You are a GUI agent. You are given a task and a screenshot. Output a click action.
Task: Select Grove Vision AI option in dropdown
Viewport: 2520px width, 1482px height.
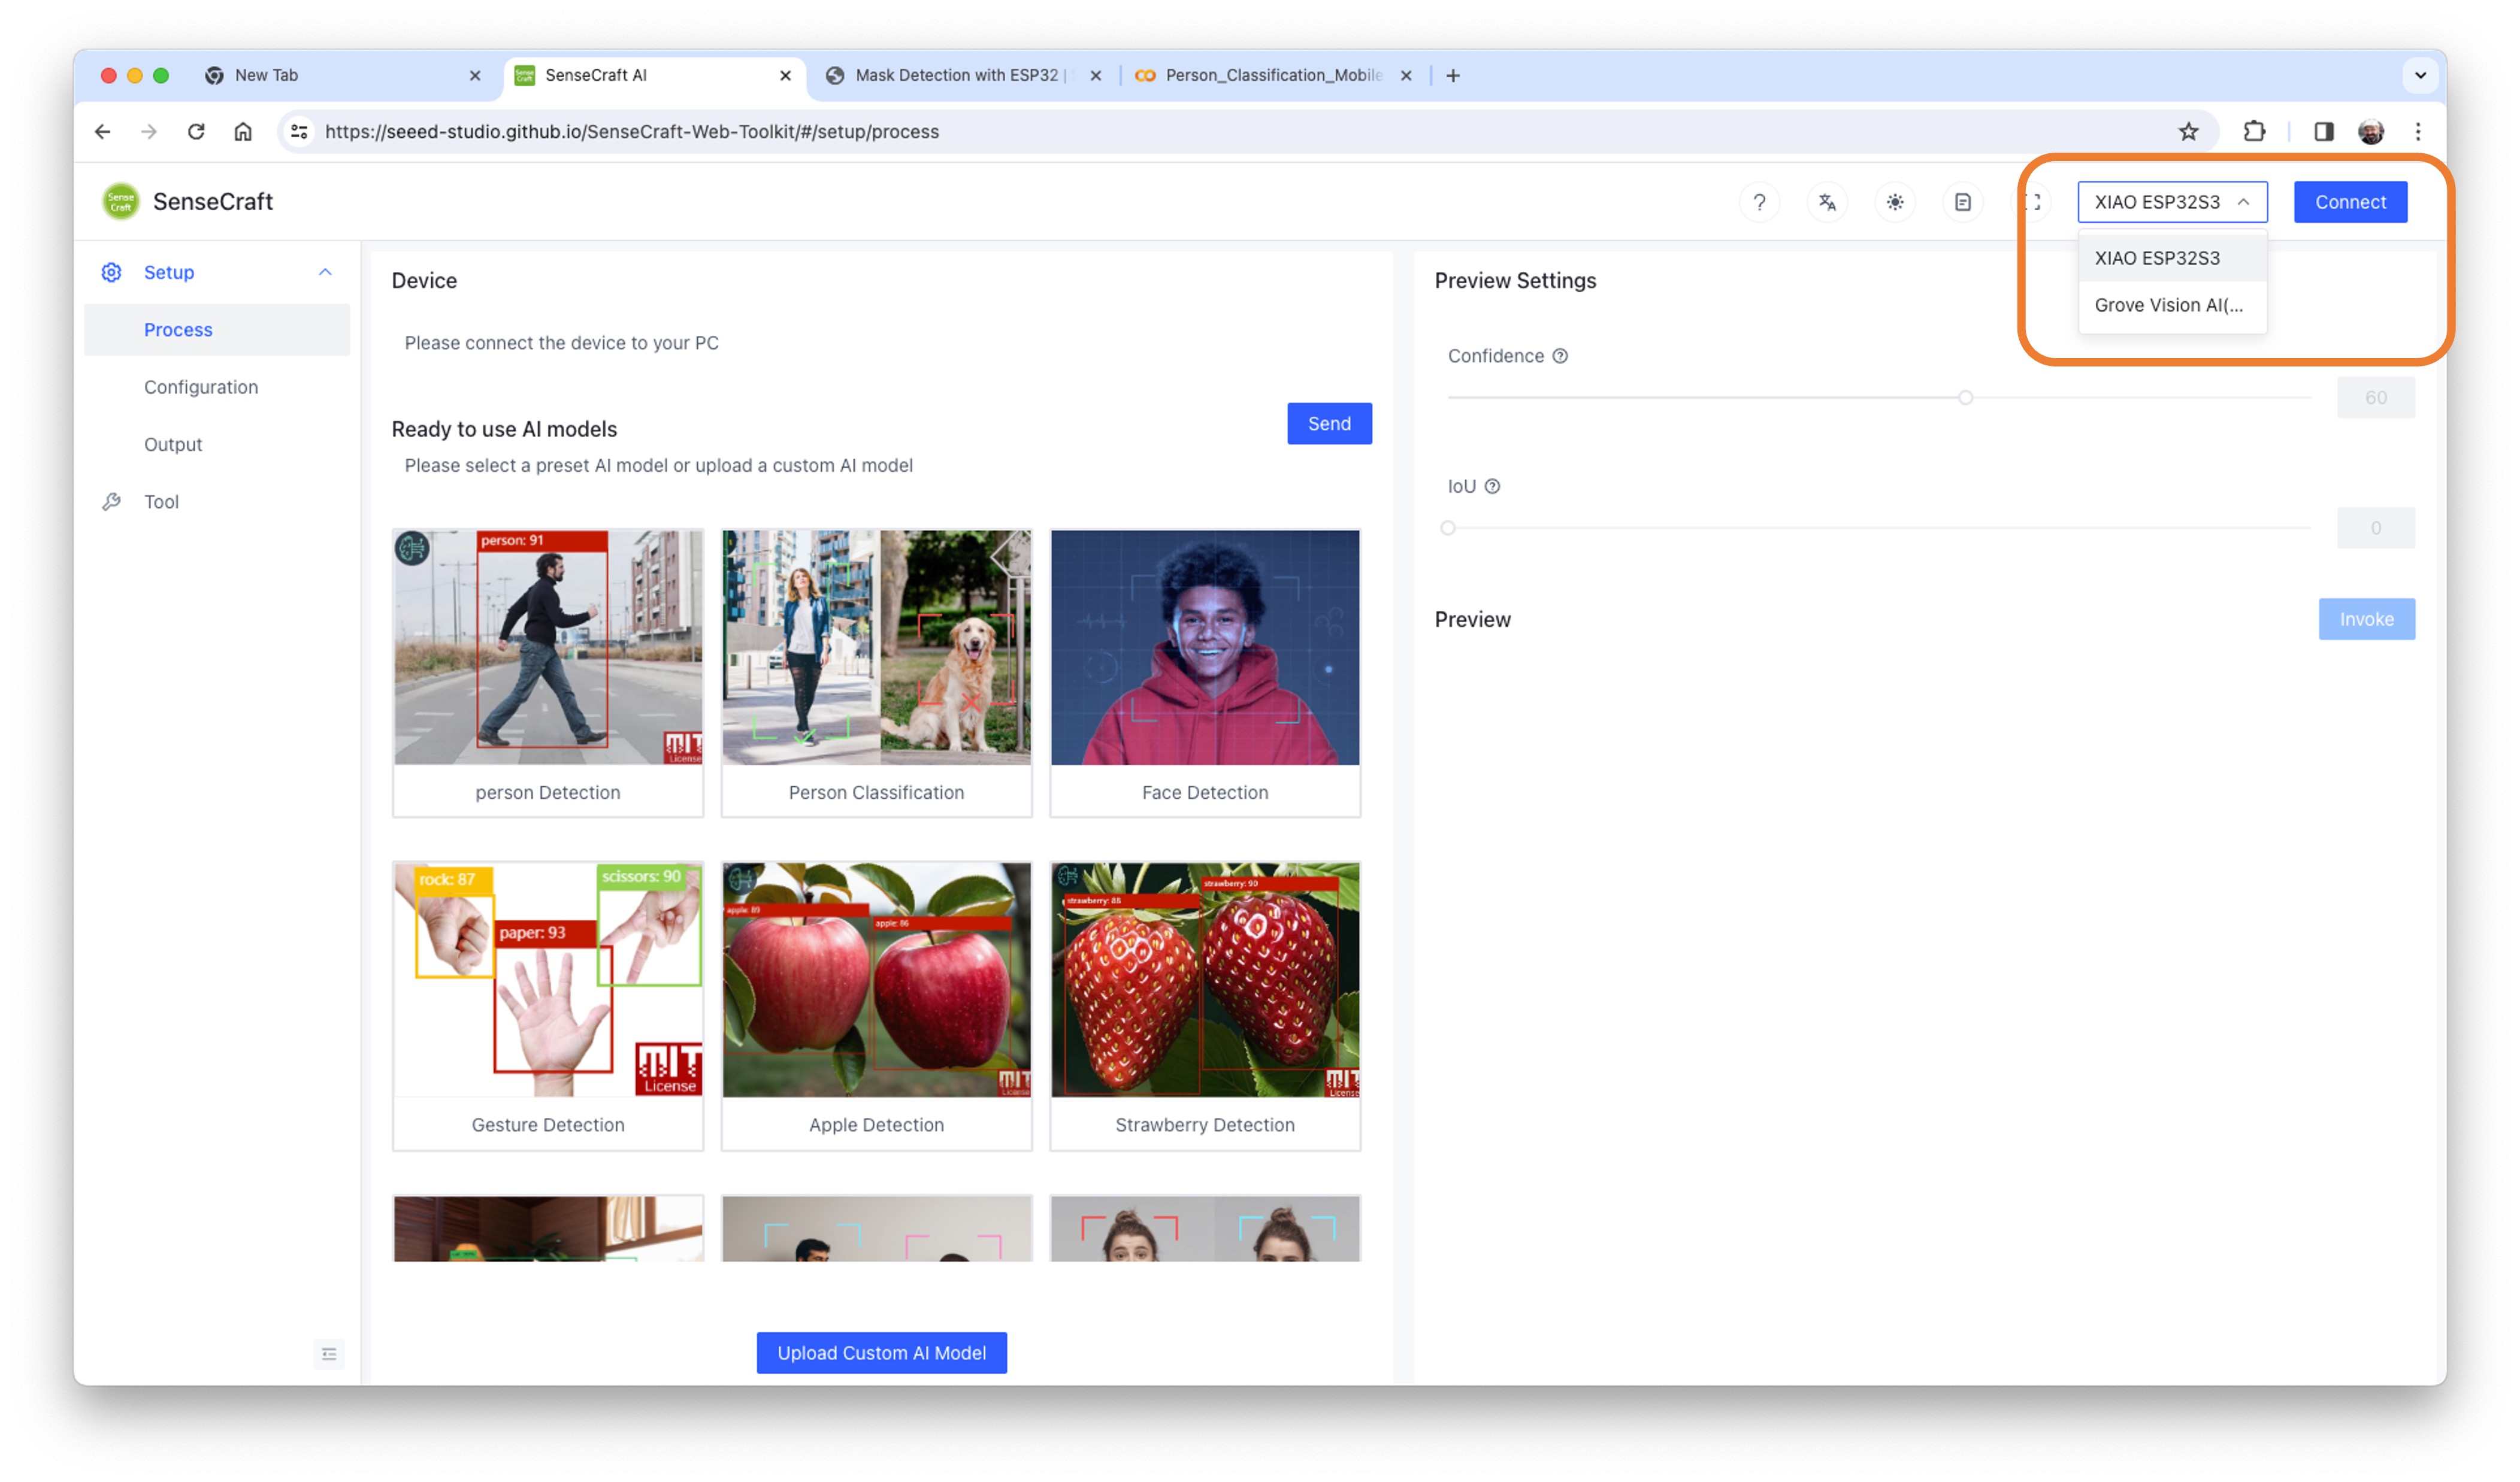pyautogui.click(x=2168, y=305)
